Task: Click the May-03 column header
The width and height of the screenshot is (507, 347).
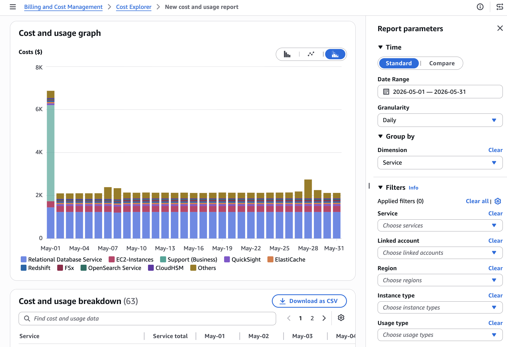Action: [x=302, y=336]
